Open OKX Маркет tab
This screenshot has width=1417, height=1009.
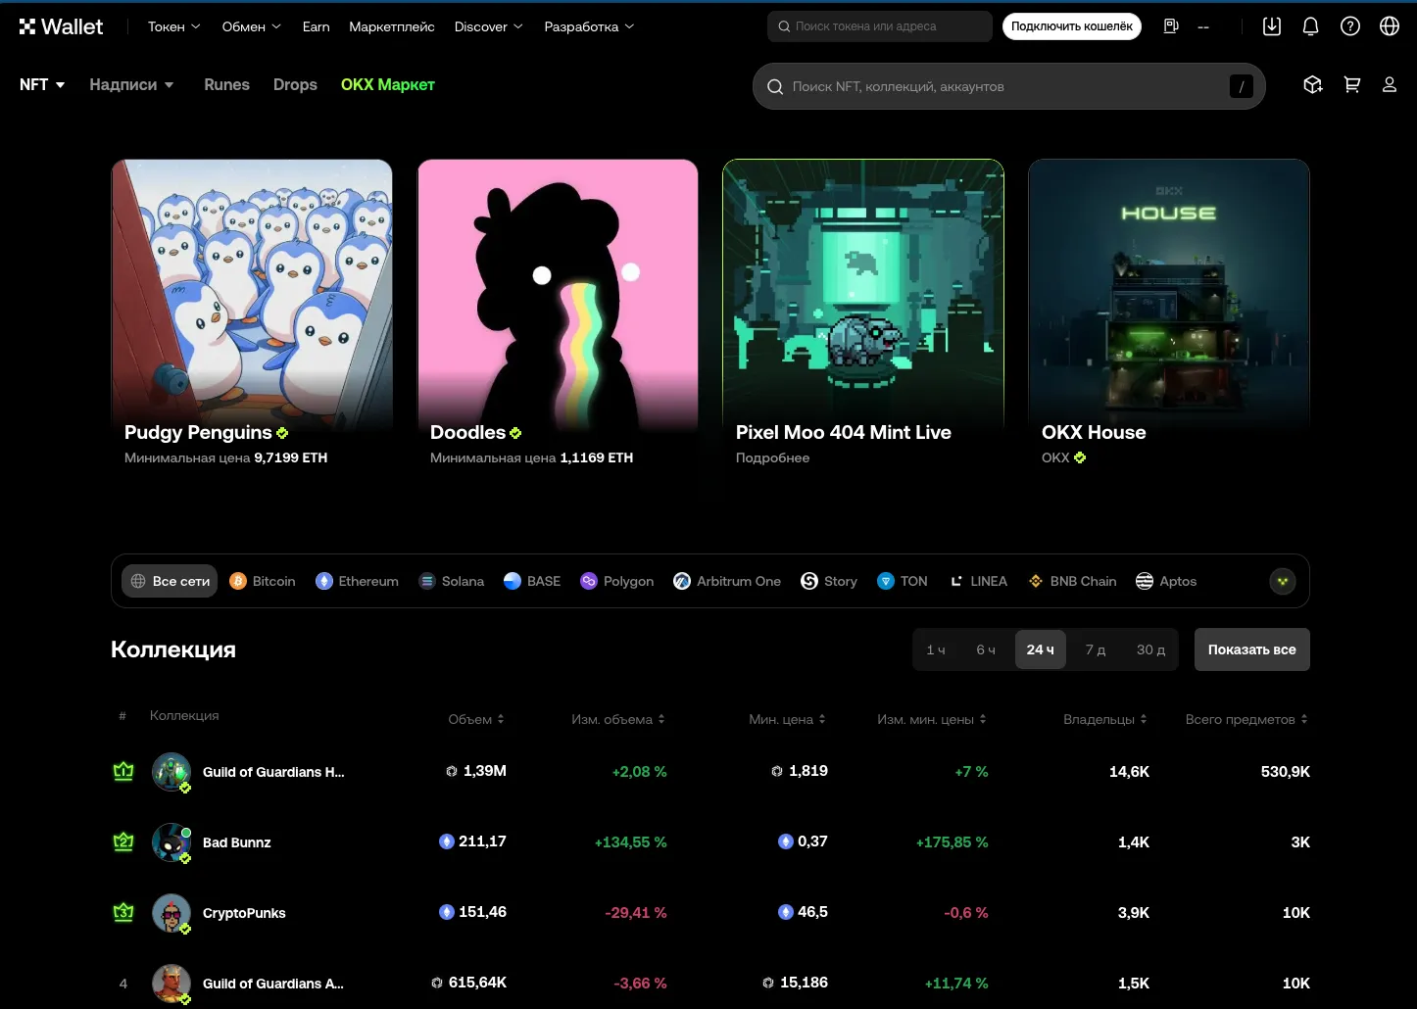388,85
